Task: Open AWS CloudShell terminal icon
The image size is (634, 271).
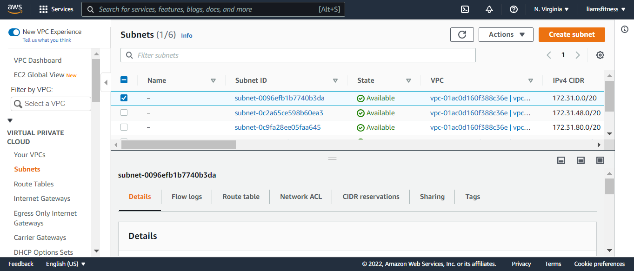Action: click(464, 9)
